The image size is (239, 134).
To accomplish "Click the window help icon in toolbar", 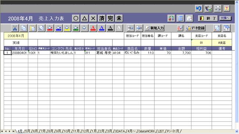I will pyautogui.click(x=226, y=28).
